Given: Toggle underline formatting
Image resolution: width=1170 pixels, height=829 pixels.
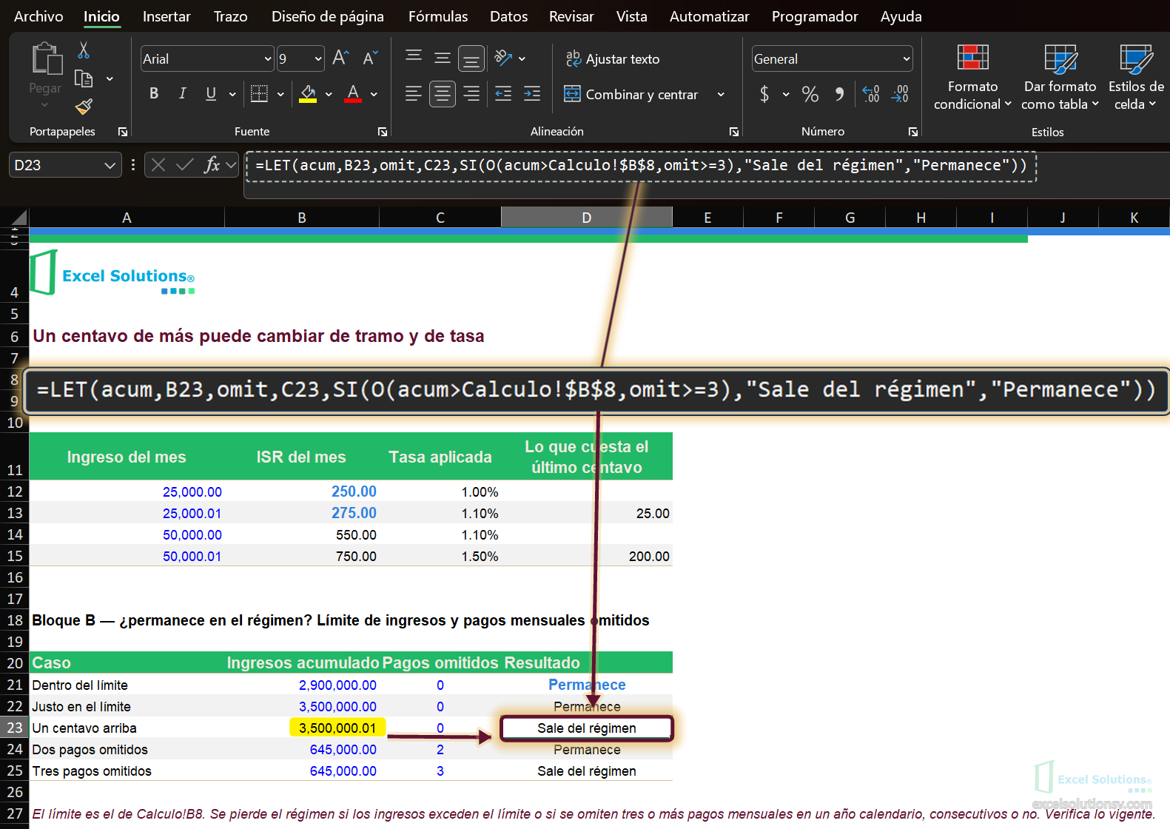Looking at the screenshot, I should (211, 93).
